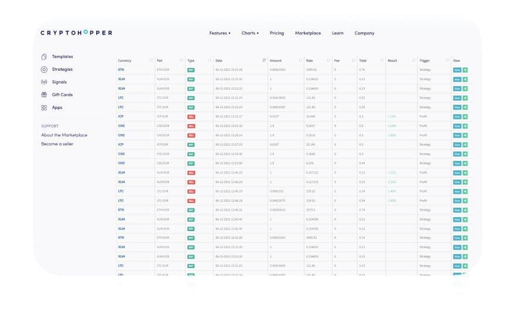This screenshot has width=515, height=316.
Task: Click the Gift Cards present icon
Action: pyautogui.click(x=44, y=95)
